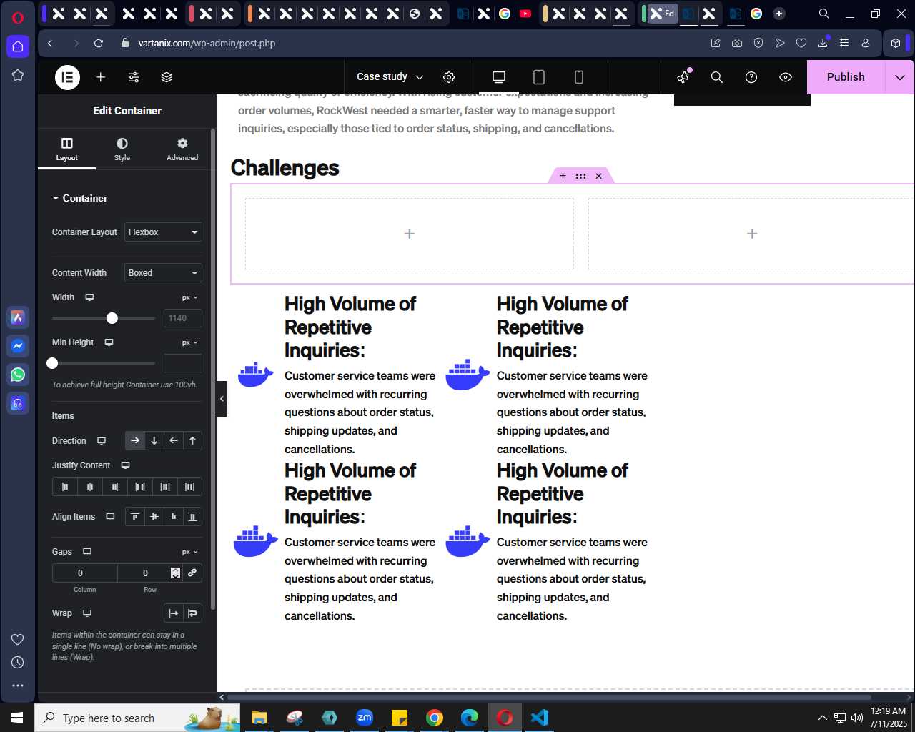The height and width of the screenshot is (732, 915).
Task: Open Site Settings sliders icon
Action: pyautogui.click(x=134, y=77)
